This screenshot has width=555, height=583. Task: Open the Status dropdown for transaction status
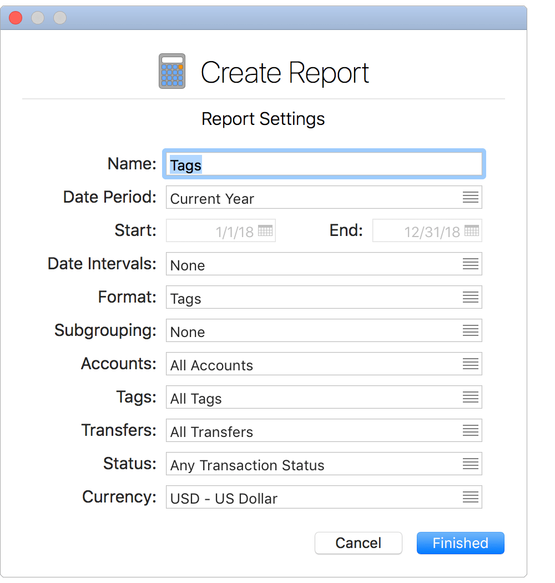point(324,464)
